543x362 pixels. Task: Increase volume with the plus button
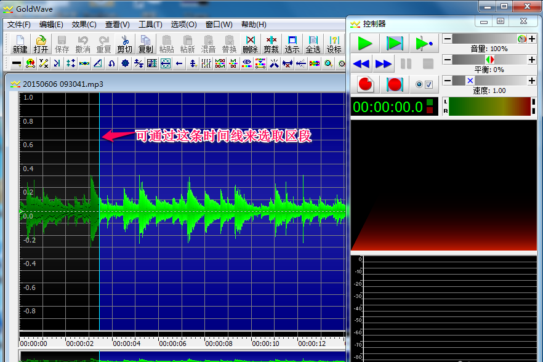point(531,39)
